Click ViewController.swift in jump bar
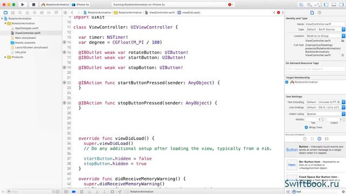Viewport: 346px width, 194px height. (160, 12)
